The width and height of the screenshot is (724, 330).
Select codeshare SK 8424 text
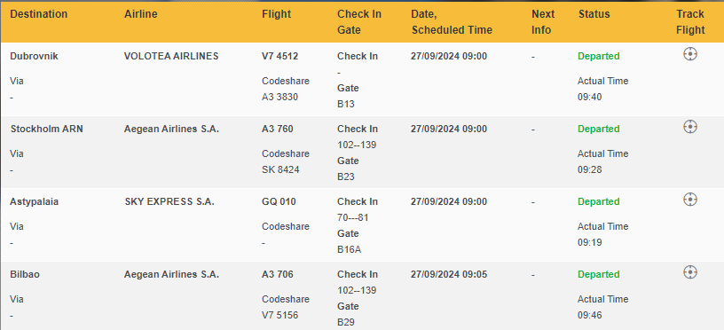[280, 169]
